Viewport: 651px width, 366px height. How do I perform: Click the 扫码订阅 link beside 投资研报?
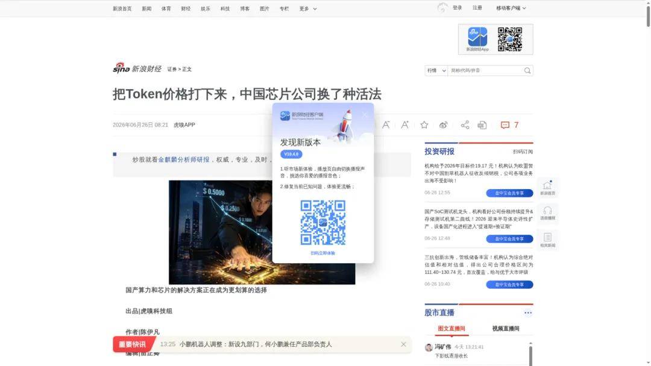[523, 152]
